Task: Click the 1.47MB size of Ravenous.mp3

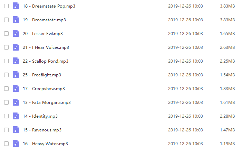Action: click(x=227, y=130)
